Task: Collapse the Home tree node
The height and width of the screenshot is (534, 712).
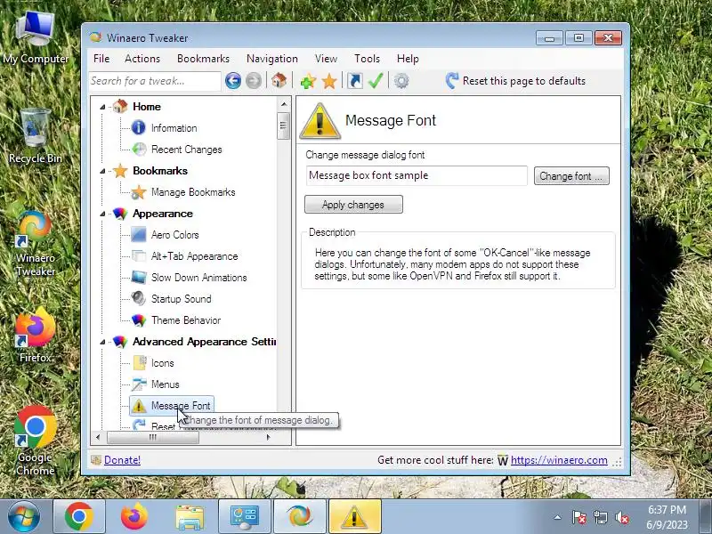Action: (x=102, y=107)
